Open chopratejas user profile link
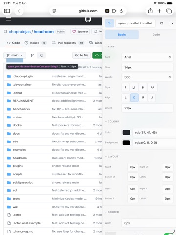Image resolution: width=176 pixels, height=235 pixels. pos(20,32)
